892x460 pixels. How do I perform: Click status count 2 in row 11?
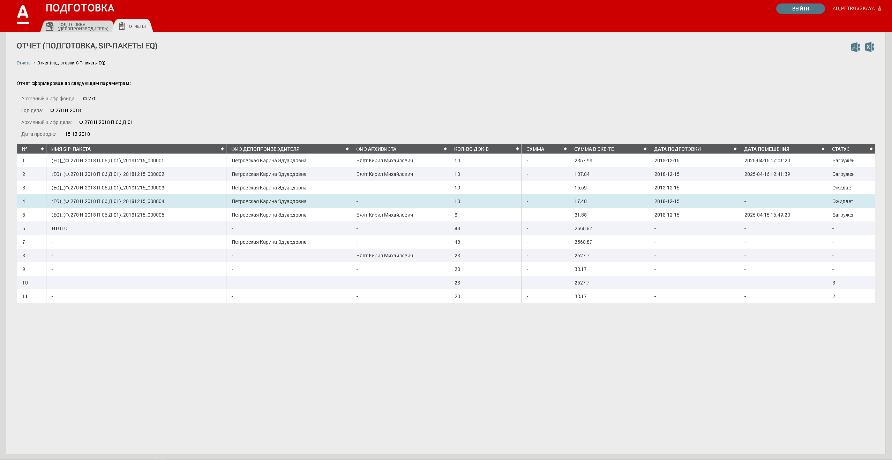point(834,296)
